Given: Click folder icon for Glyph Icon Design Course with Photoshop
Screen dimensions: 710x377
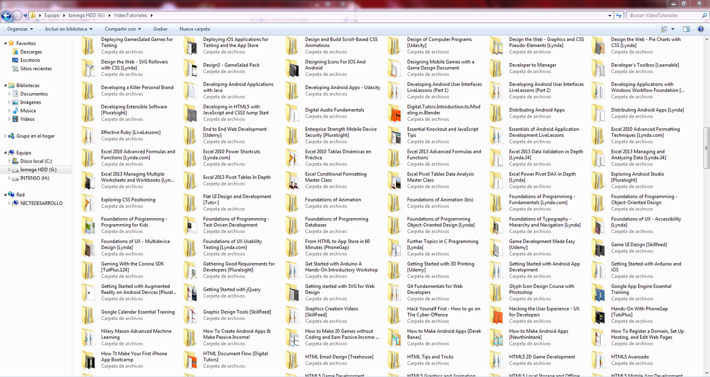Looking at the screenshot, I should click(x=497, y=292).
